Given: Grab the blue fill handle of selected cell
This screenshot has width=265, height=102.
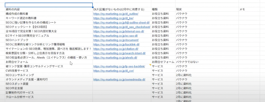Looking at the screenshot, I should click(x=93, y=7).
